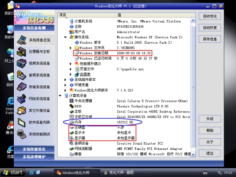The image size is (236, 177).
Task: Switch to 系统性能优化 section
Action: 34,149
